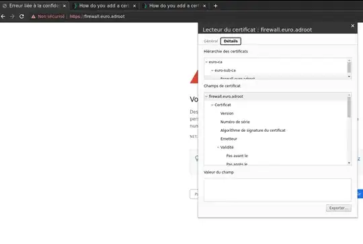Click inside the Valeur du champ box
Image resolution: width=363 pixels, height=244 pixels.
click(x=278, y=190)
